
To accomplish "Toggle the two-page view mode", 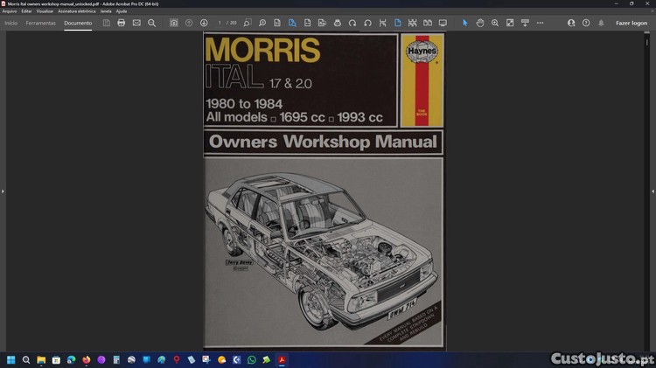I will tap(427, 23).
